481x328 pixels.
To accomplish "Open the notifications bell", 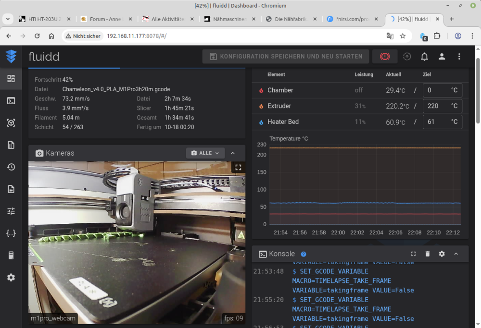I will [424, 57].
